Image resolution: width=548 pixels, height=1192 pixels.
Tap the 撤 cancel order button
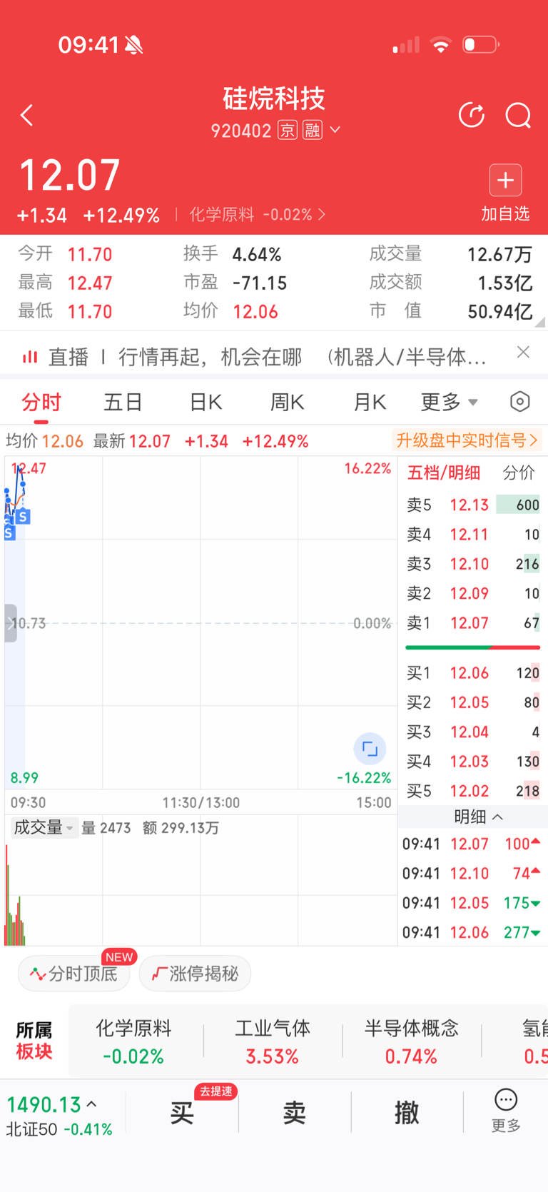coord(407,1112)
